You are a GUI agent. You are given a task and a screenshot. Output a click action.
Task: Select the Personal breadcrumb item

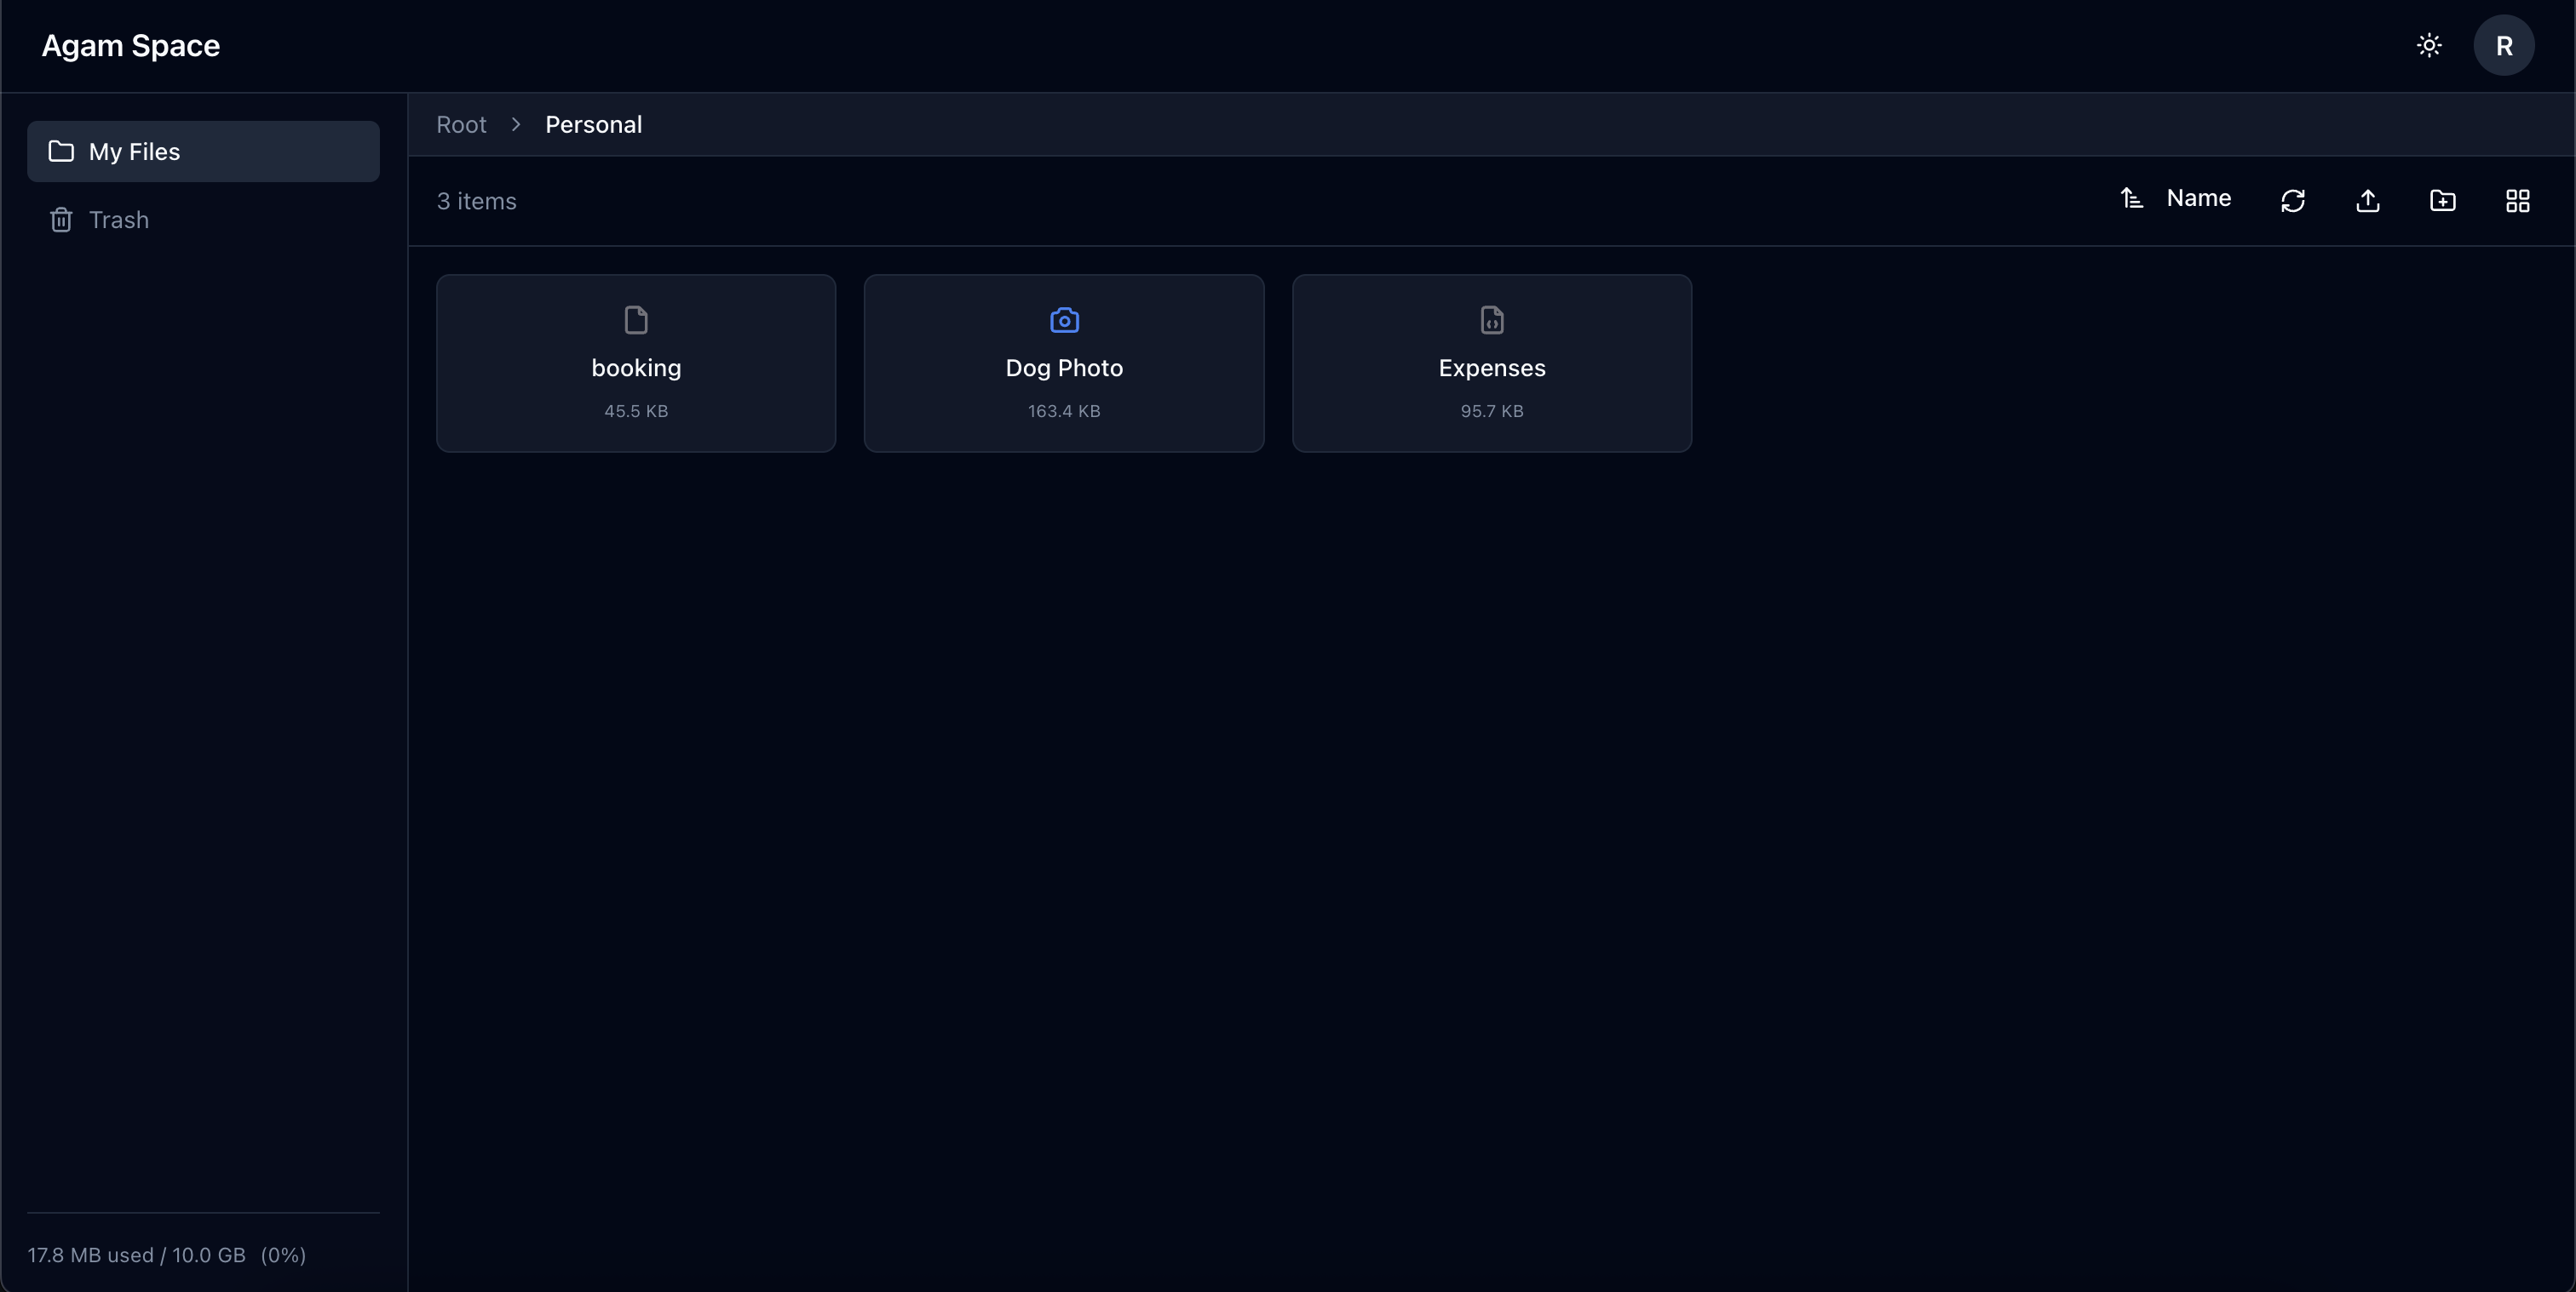[593, 124]
